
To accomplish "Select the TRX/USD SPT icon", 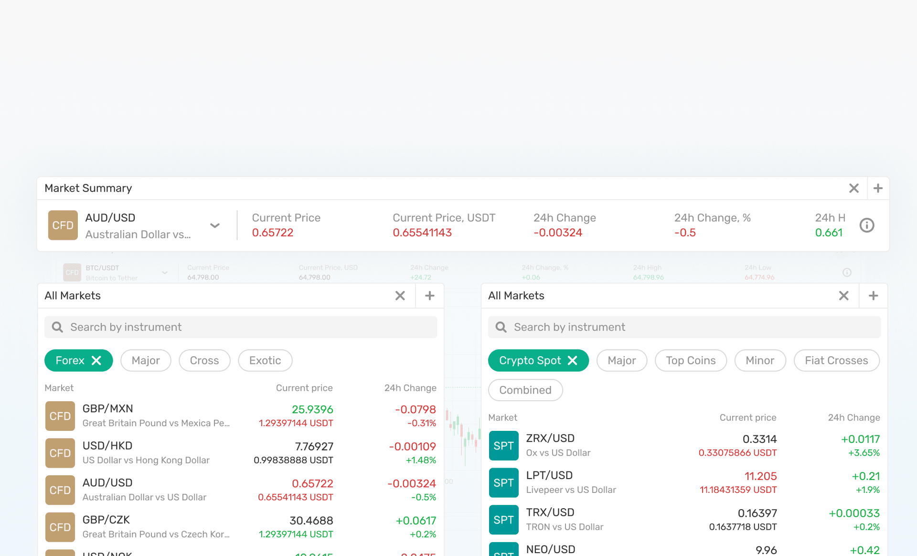I will pos(504,520).
